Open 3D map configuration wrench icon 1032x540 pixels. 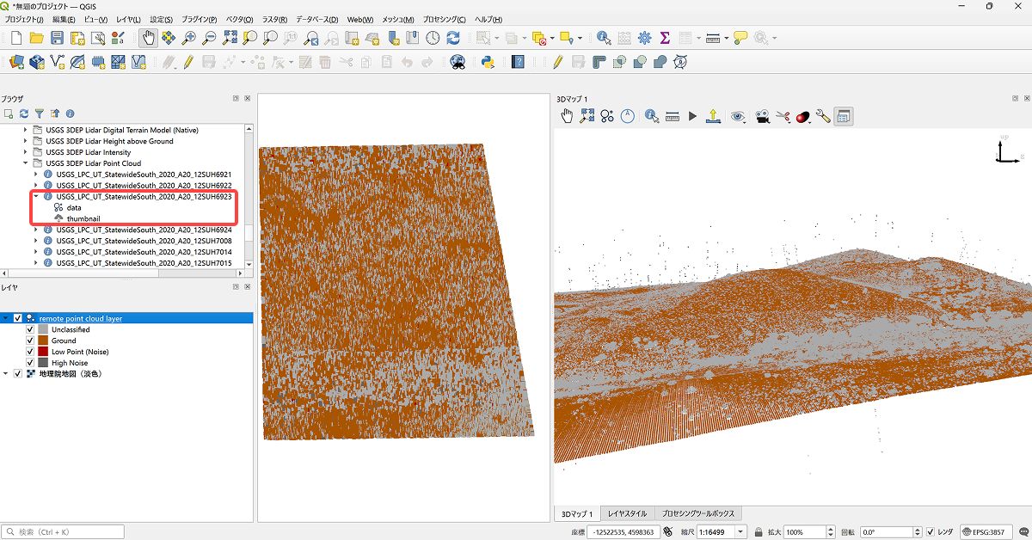click(824, 116)
